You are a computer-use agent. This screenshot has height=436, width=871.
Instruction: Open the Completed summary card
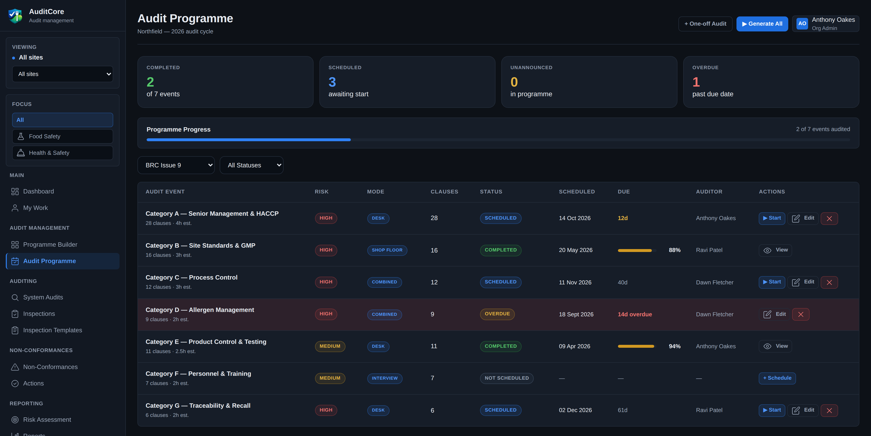tap(225, 82)
